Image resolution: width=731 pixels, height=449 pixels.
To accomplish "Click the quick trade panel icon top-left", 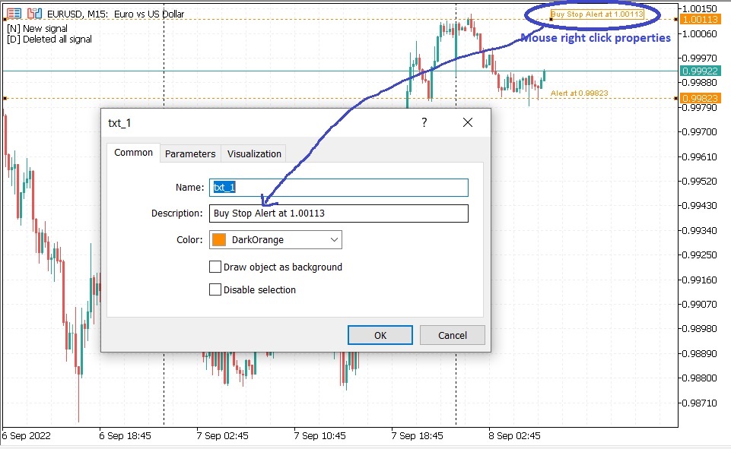I will pos(13,12).
